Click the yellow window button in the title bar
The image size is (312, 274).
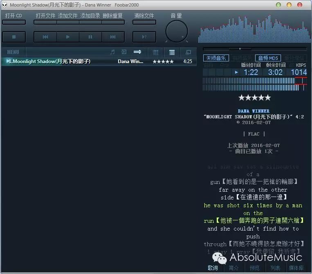click(x=289, y=5)
